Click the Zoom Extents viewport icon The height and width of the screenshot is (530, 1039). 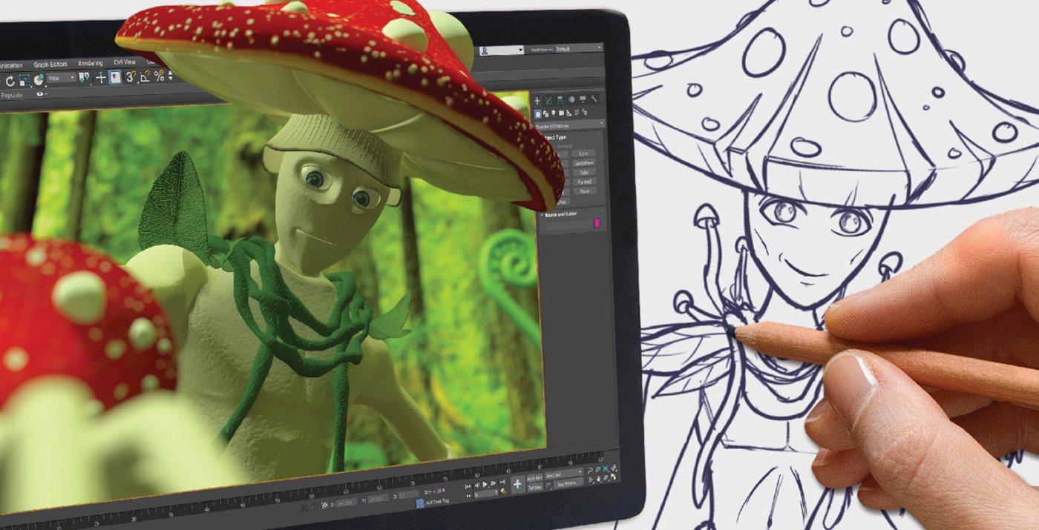(x=605, y=468)
